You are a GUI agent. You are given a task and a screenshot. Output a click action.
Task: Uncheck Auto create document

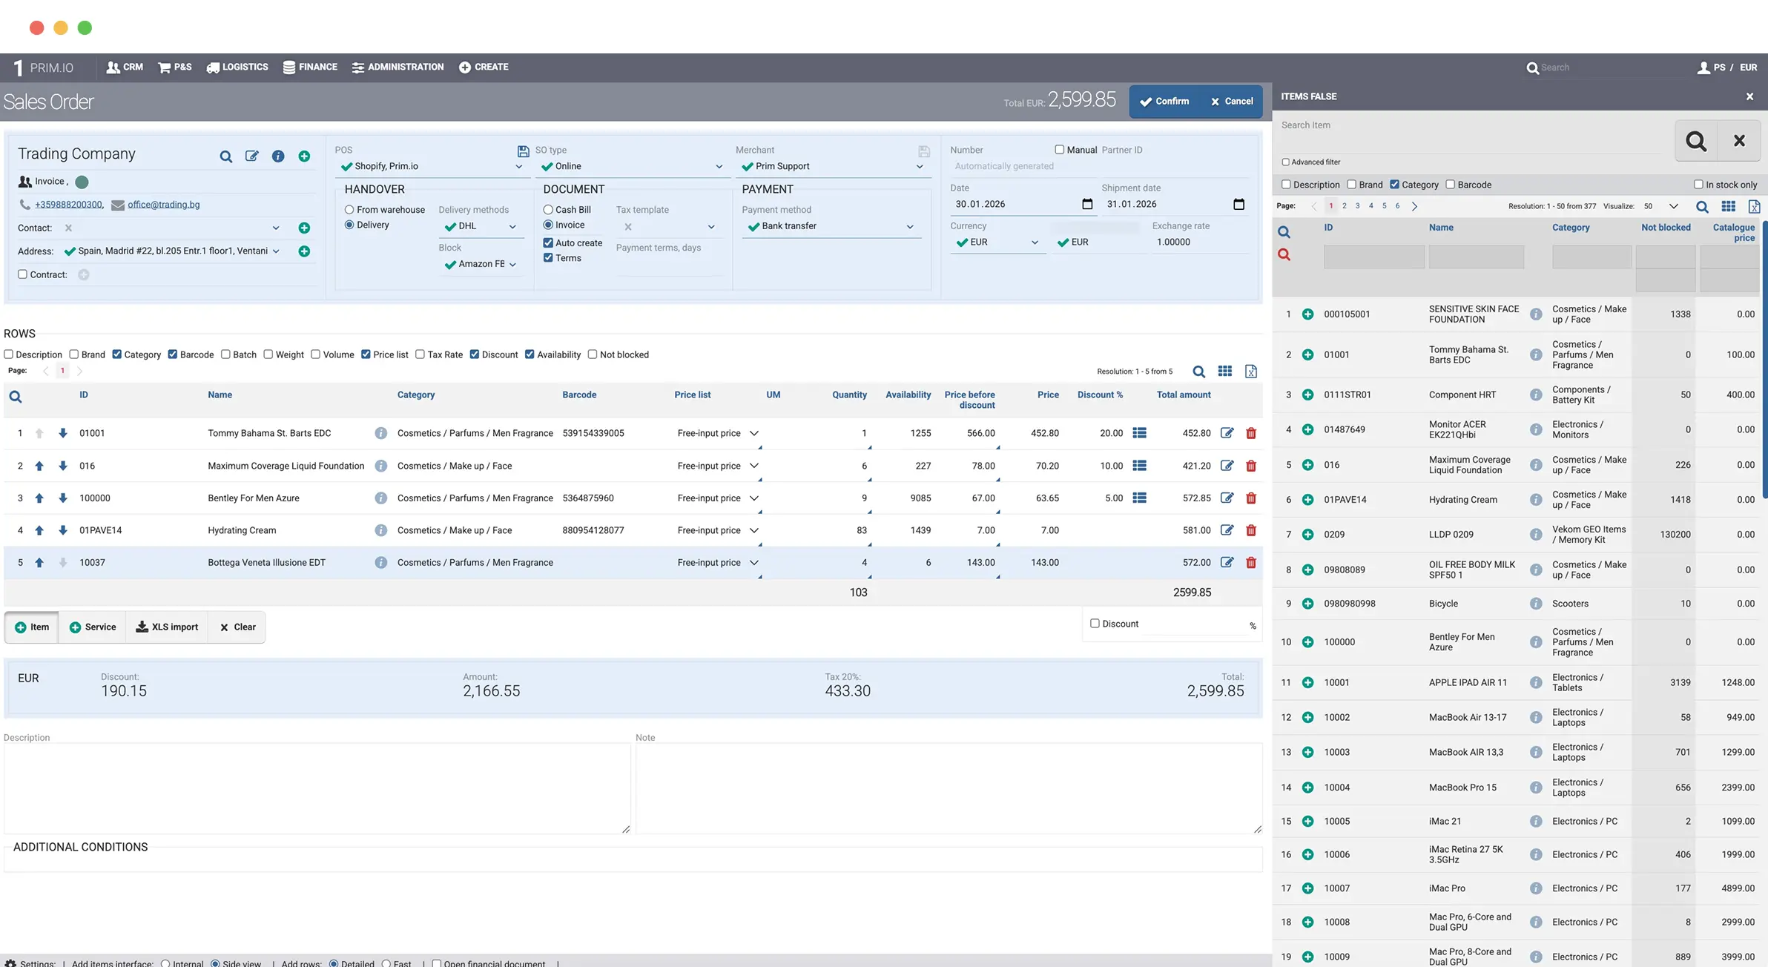548,243
